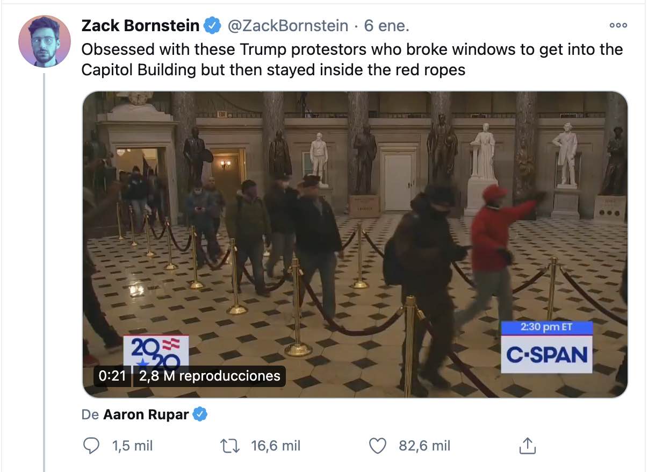Click the 82,6 mil likes count

[x=424, y=446]
